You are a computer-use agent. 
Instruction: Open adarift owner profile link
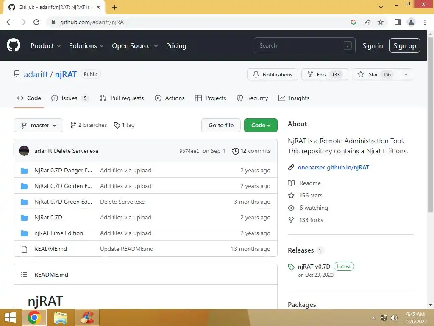pos(36,74)
